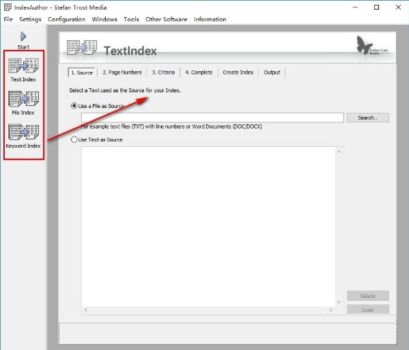Click the text area scroll right arrow
The height and width of the screenshot is (350, 409).
coord(330,310)
